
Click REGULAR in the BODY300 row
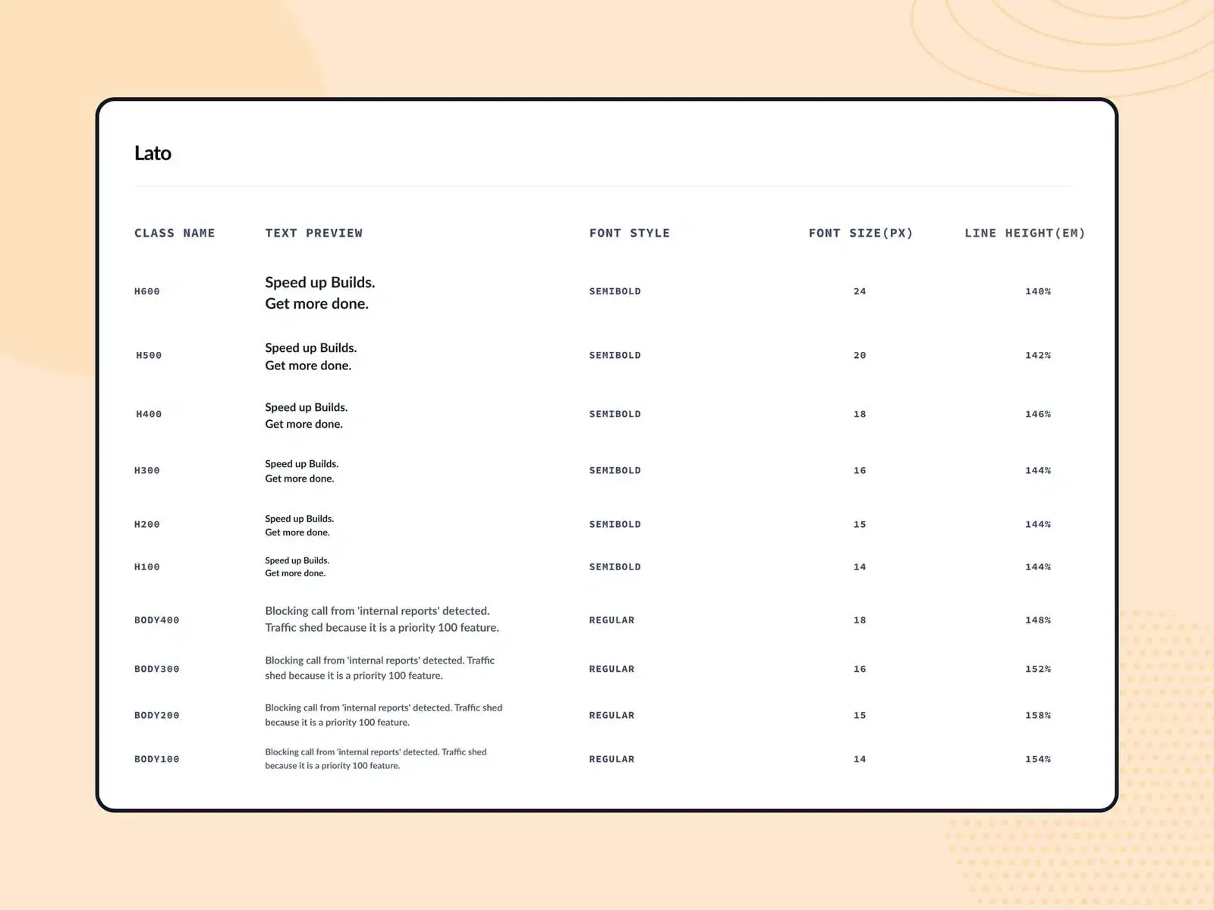click(612, 669)
